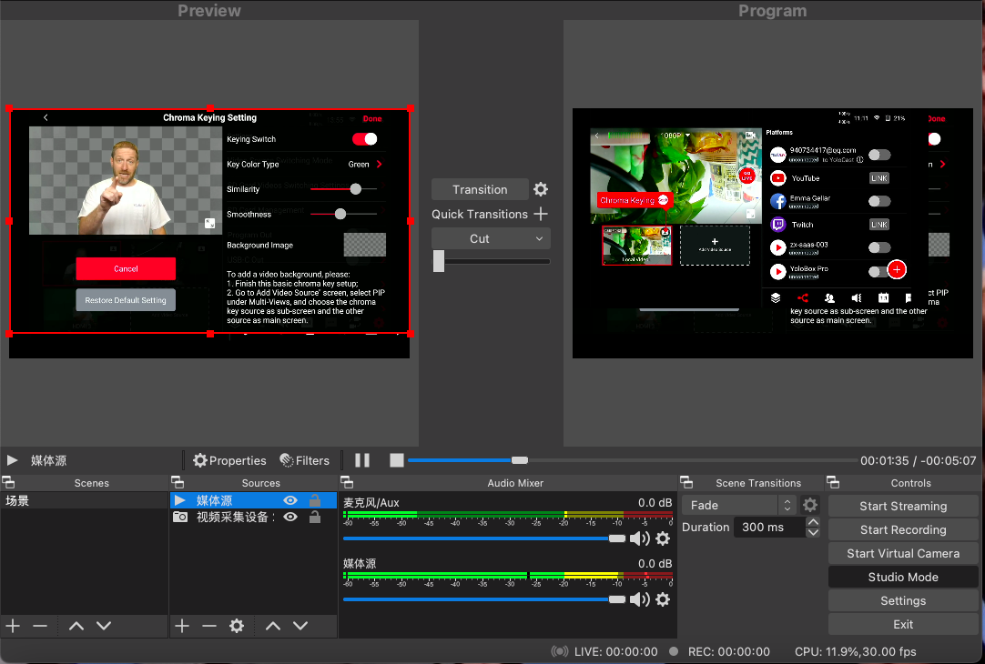Mute 麦克风/Aux audio
The height and width of the screenshot is (664, 985).
click(x=639, y=538)
